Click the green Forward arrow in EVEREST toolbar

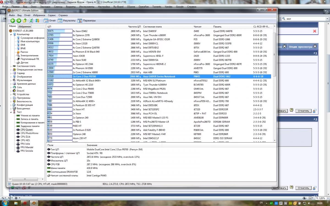[19, 21]
